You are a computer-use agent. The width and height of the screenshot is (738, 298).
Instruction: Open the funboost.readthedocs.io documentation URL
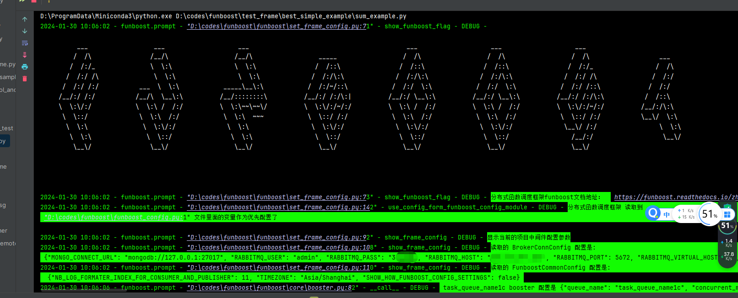(676, 197)
